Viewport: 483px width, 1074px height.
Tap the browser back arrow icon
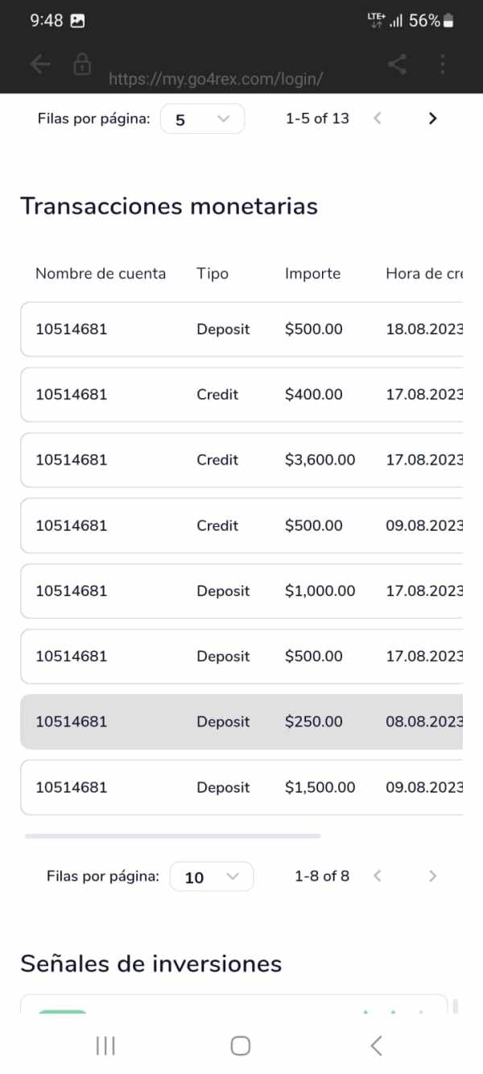click(39, 65)
